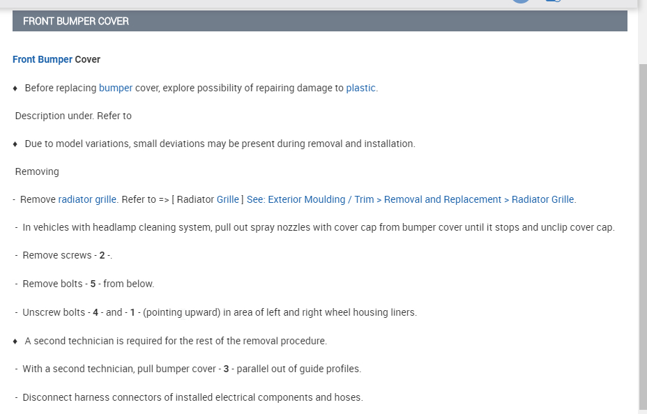The image size is (647, 414).
Task: Click the FRONT BUMPER COVER header bar
Action: [x=319, y=21]
